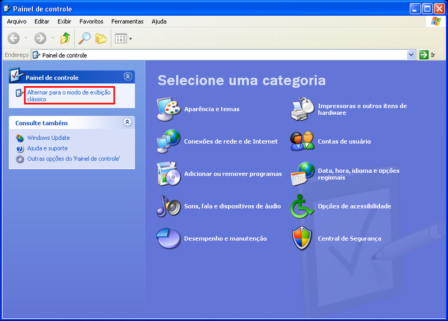Open the Central de Segurança shield icon
This screenshot has width=448, height=321.
[302, 238]
